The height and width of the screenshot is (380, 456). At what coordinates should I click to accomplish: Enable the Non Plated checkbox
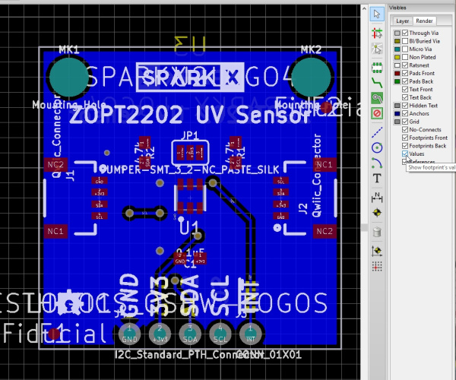click(x=405, y=57)
